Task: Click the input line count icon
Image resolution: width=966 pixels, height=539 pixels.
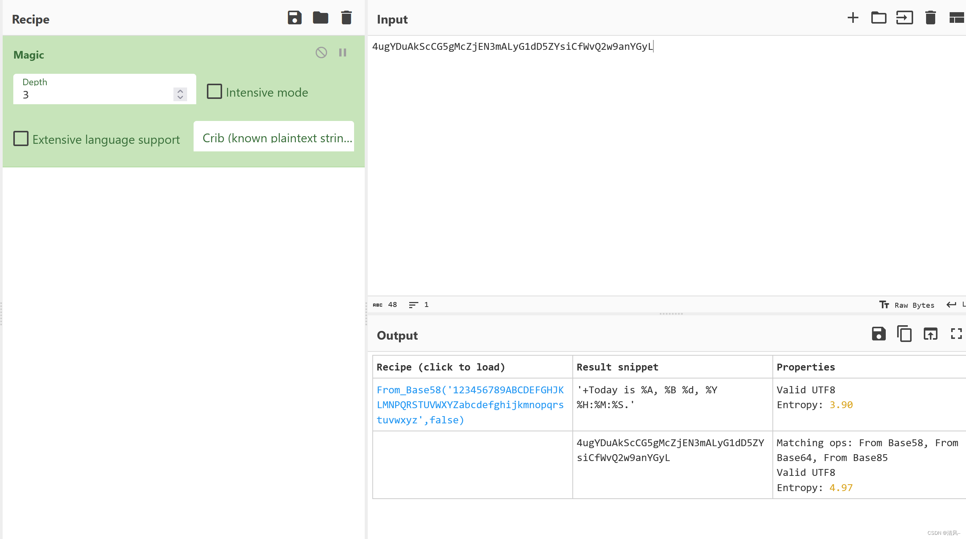Action: point(413,305)
